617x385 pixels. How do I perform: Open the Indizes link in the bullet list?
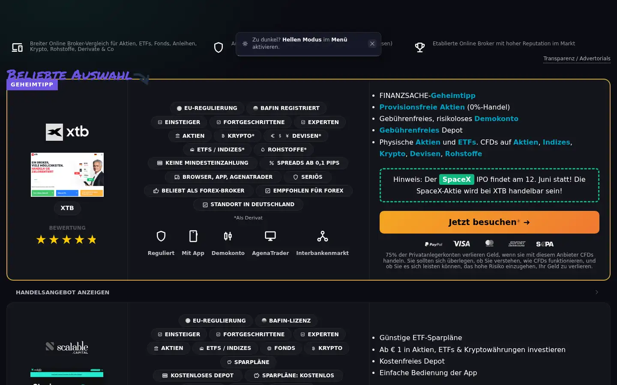click(x=556, y=142)
